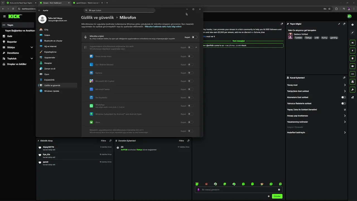Expand Topluluk in Kick sidebar
This screenshot has height=201, width=357.
click(32, 59)
